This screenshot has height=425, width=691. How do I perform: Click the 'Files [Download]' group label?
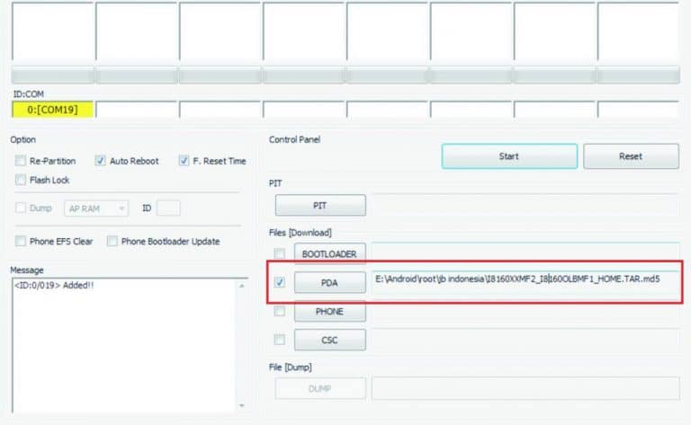(301, 233)
